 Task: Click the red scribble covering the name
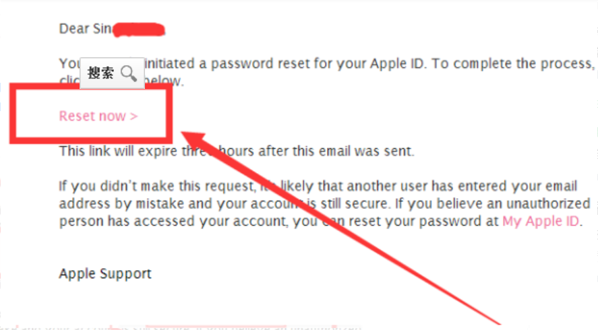click(x=138, y=29)
